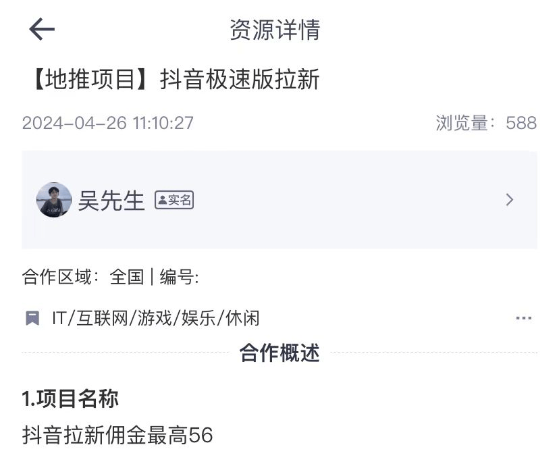Tap the bookmark tag icon
The width and height of the screenshot is (559, 472).
(x=32, y=318)
